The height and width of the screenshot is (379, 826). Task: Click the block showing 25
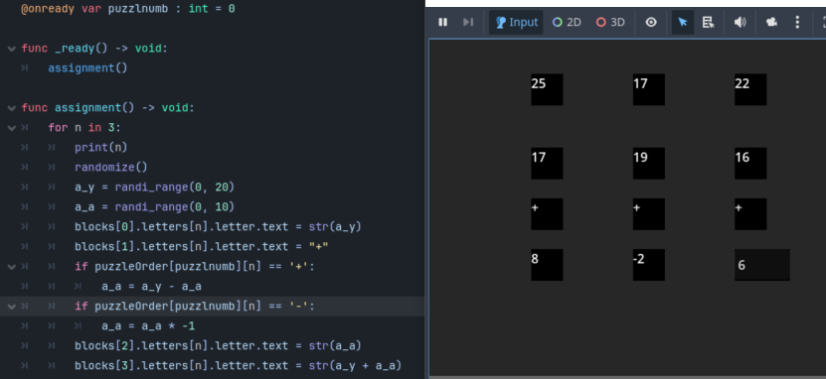click(x=547, y=89)
